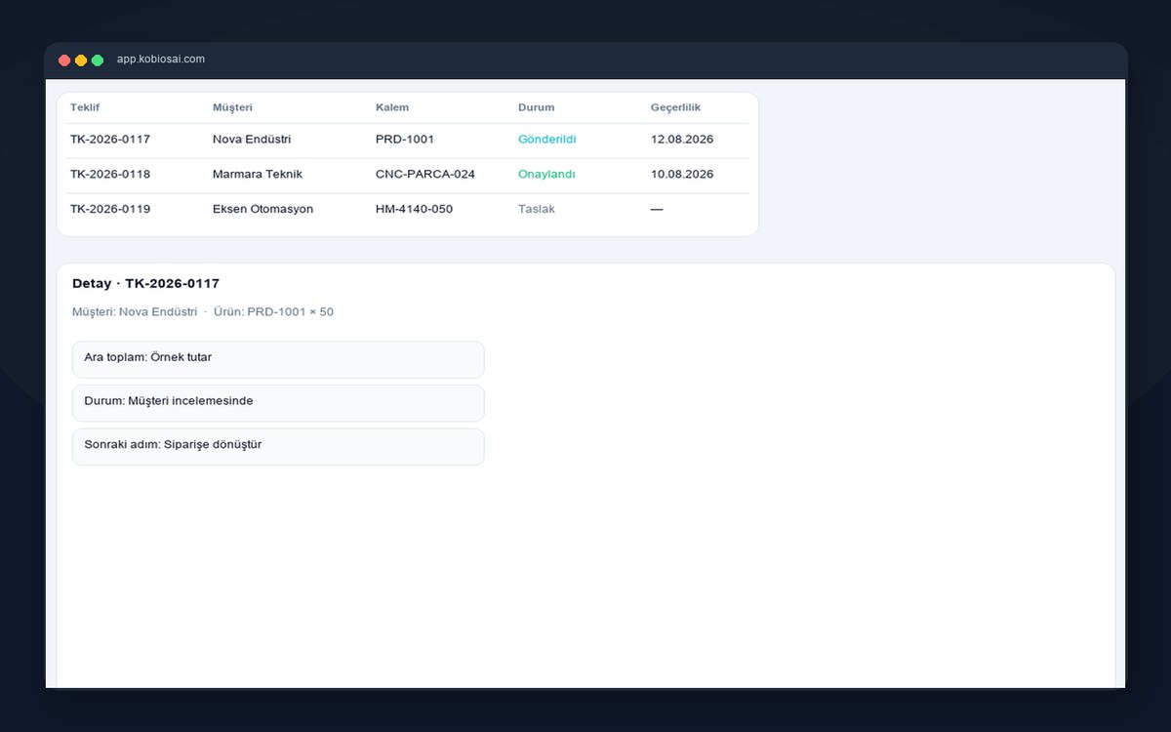The height and width of the screenshot is (732, 1171).
Task: Click the Durum: Müşteri incelemesinde box
Action: coord(278,403)
